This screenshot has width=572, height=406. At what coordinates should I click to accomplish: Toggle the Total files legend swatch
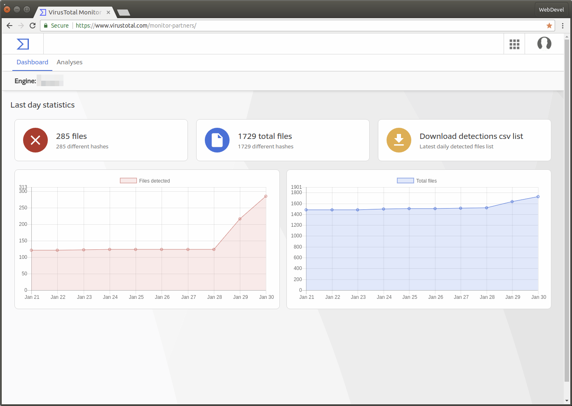[x=405, y=181]
